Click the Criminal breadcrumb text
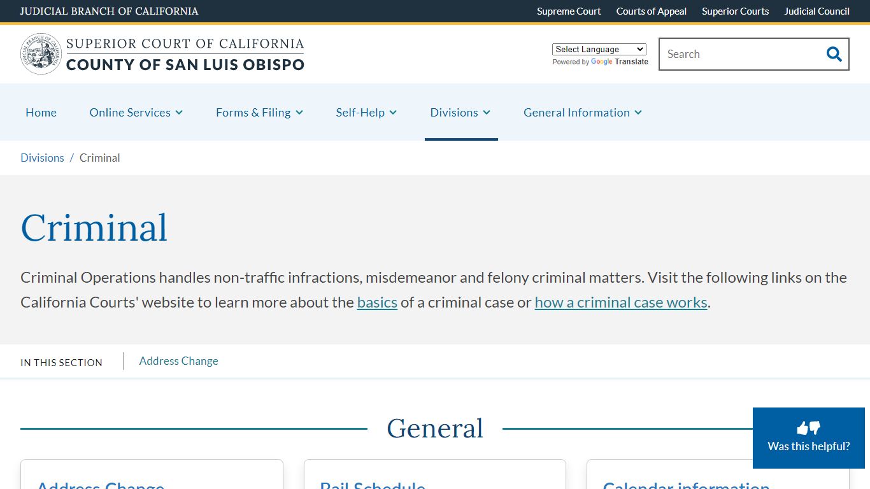This screenshot has width=870, height=489. [x=99, y=158]
